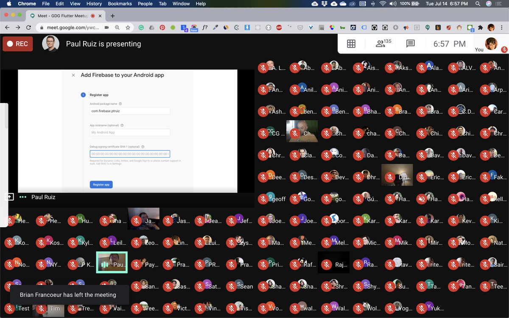Click the zoom magnifier in address bar
This screenshot has height=318, width=509.
(x=117, y=28)
